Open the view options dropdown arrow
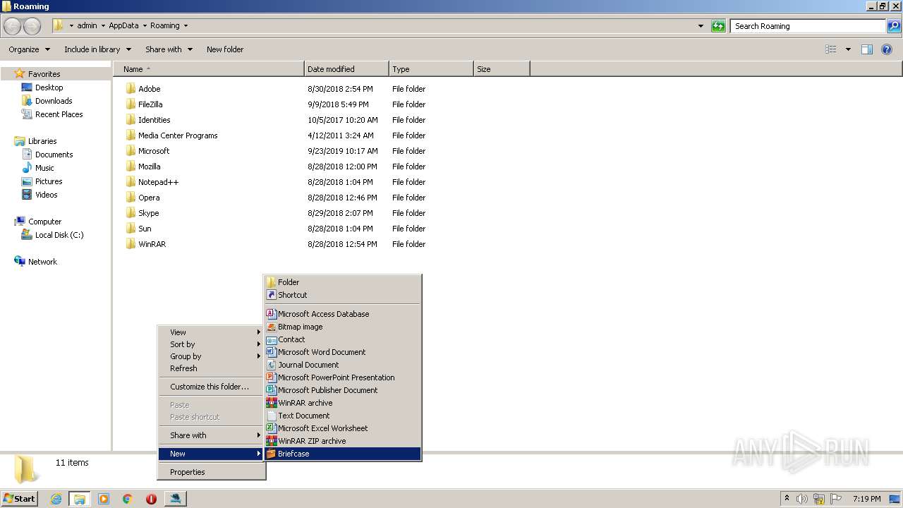The height and width of the screenshot is (508, 903). tap(848, 49)
